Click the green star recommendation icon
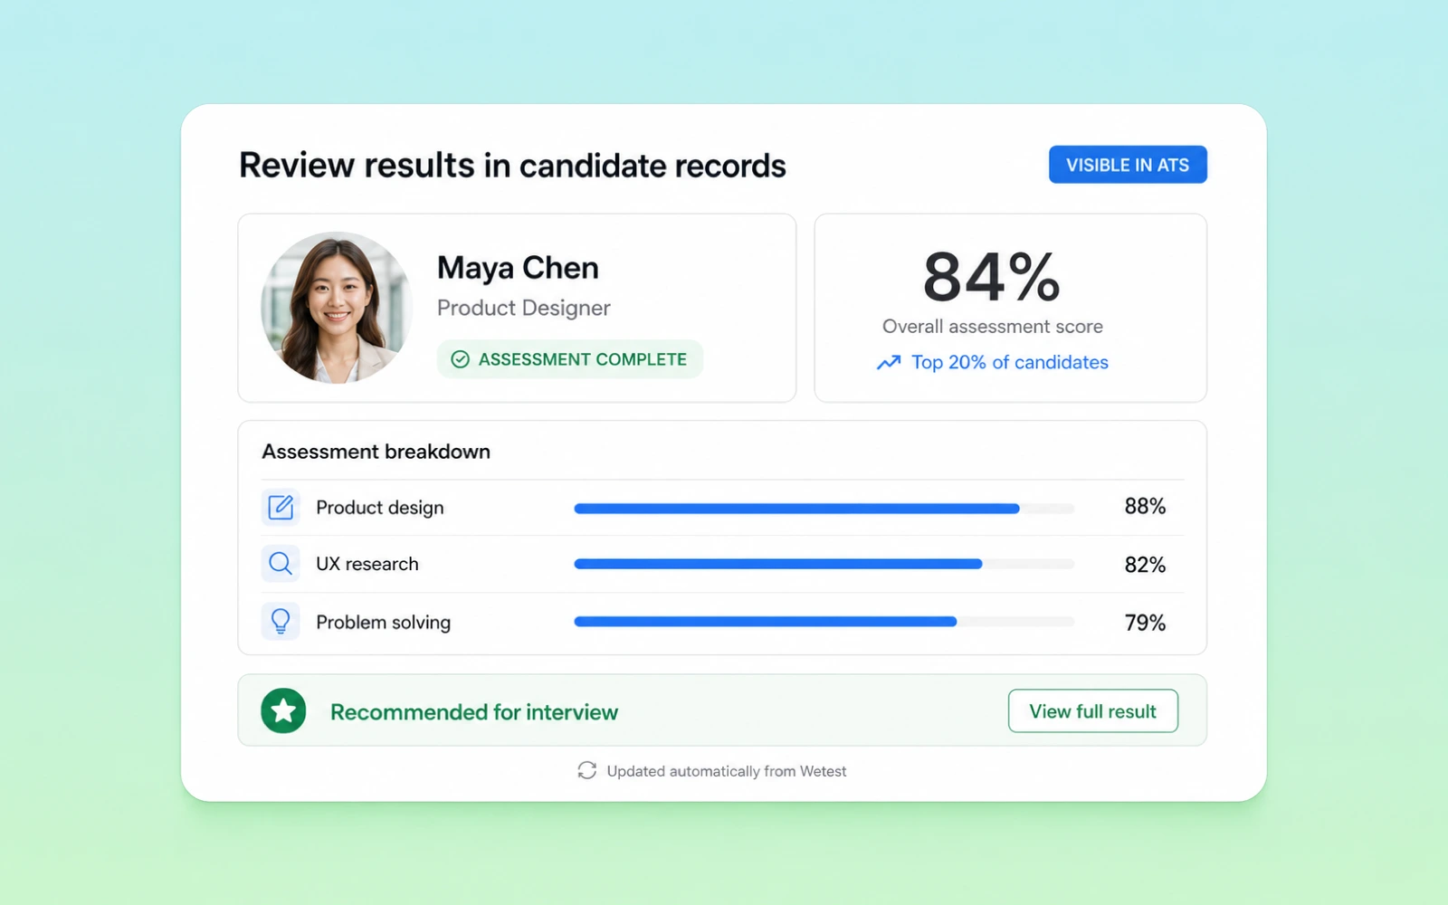This screenshot has height=905, width=1448. coord(283,710)
